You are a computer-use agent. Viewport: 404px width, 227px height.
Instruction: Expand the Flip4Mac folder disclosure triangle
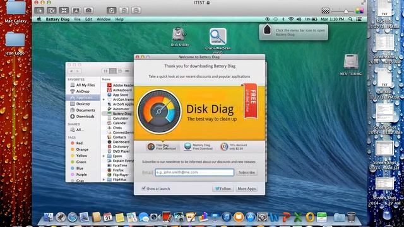coord(104,179)
